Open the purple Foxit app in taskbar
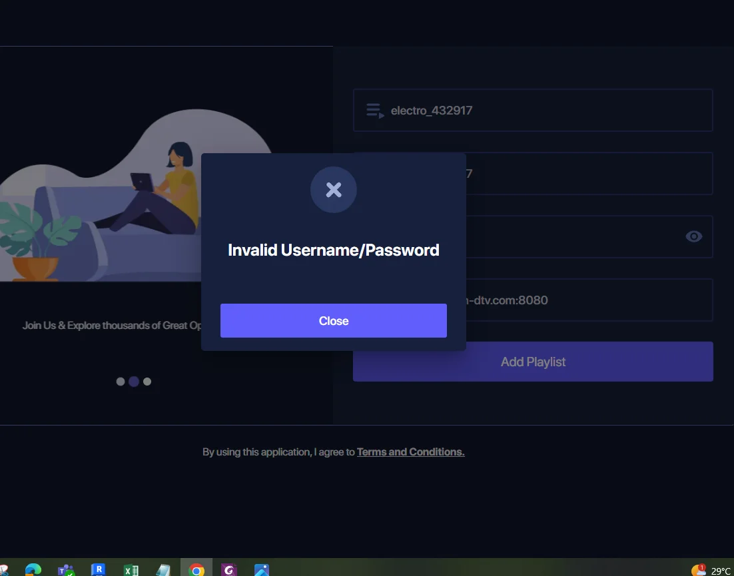This screenshot has height=576, width=734. [229, 569]
